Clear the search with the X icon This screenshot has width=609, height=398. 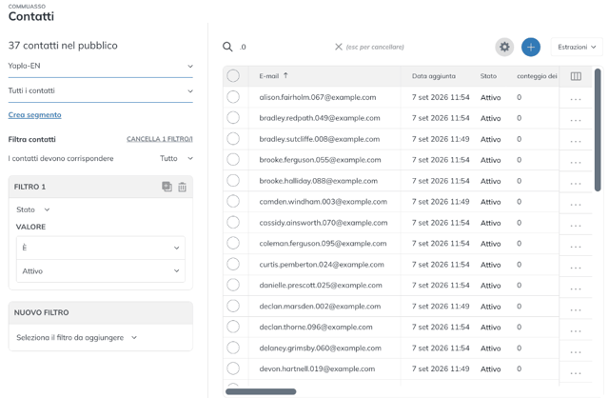(x=339, y=47)
